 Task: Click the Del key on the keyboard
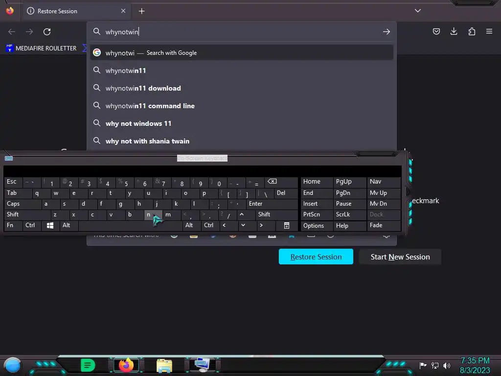point(286,193)
